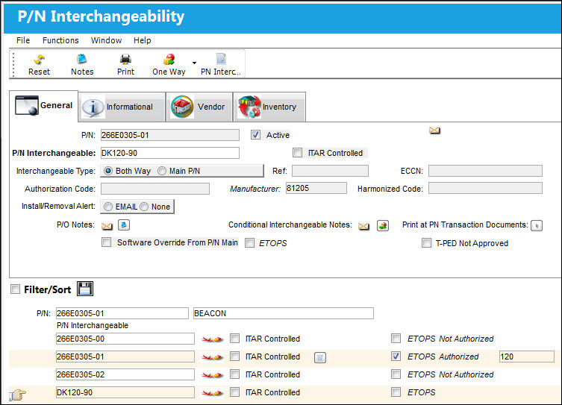Select the Both Way radio button
Screen dimensions: 562x405
pos(108,171)
